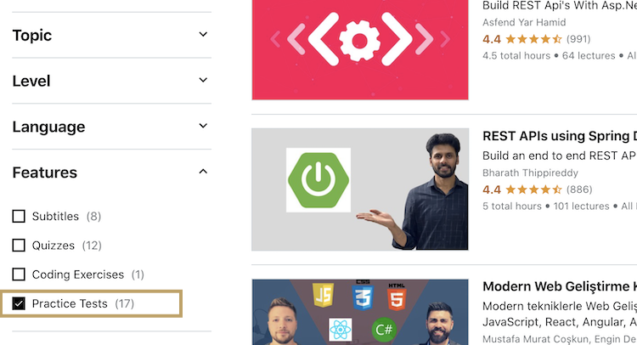The width and height of the screenshot is (637, 345).
Task: Expand the Language filter chevron
Action: coord(203,126)
